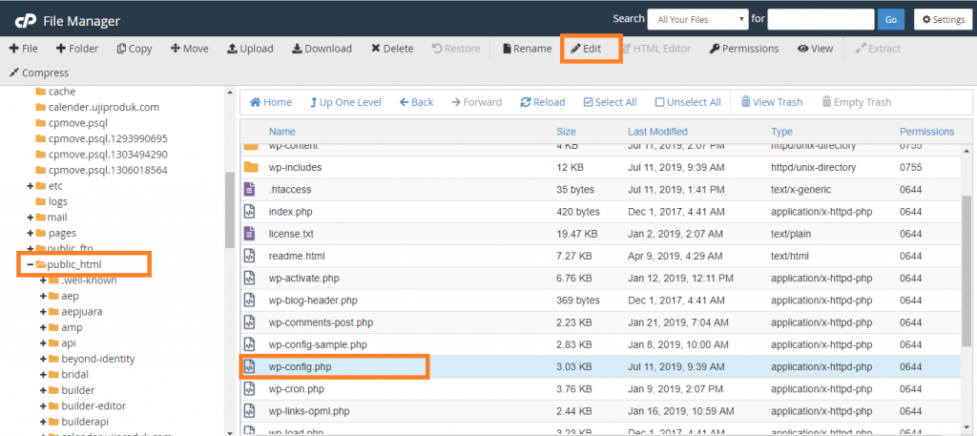
Task: Click View in the toolbar
Action: coord(815,49)
